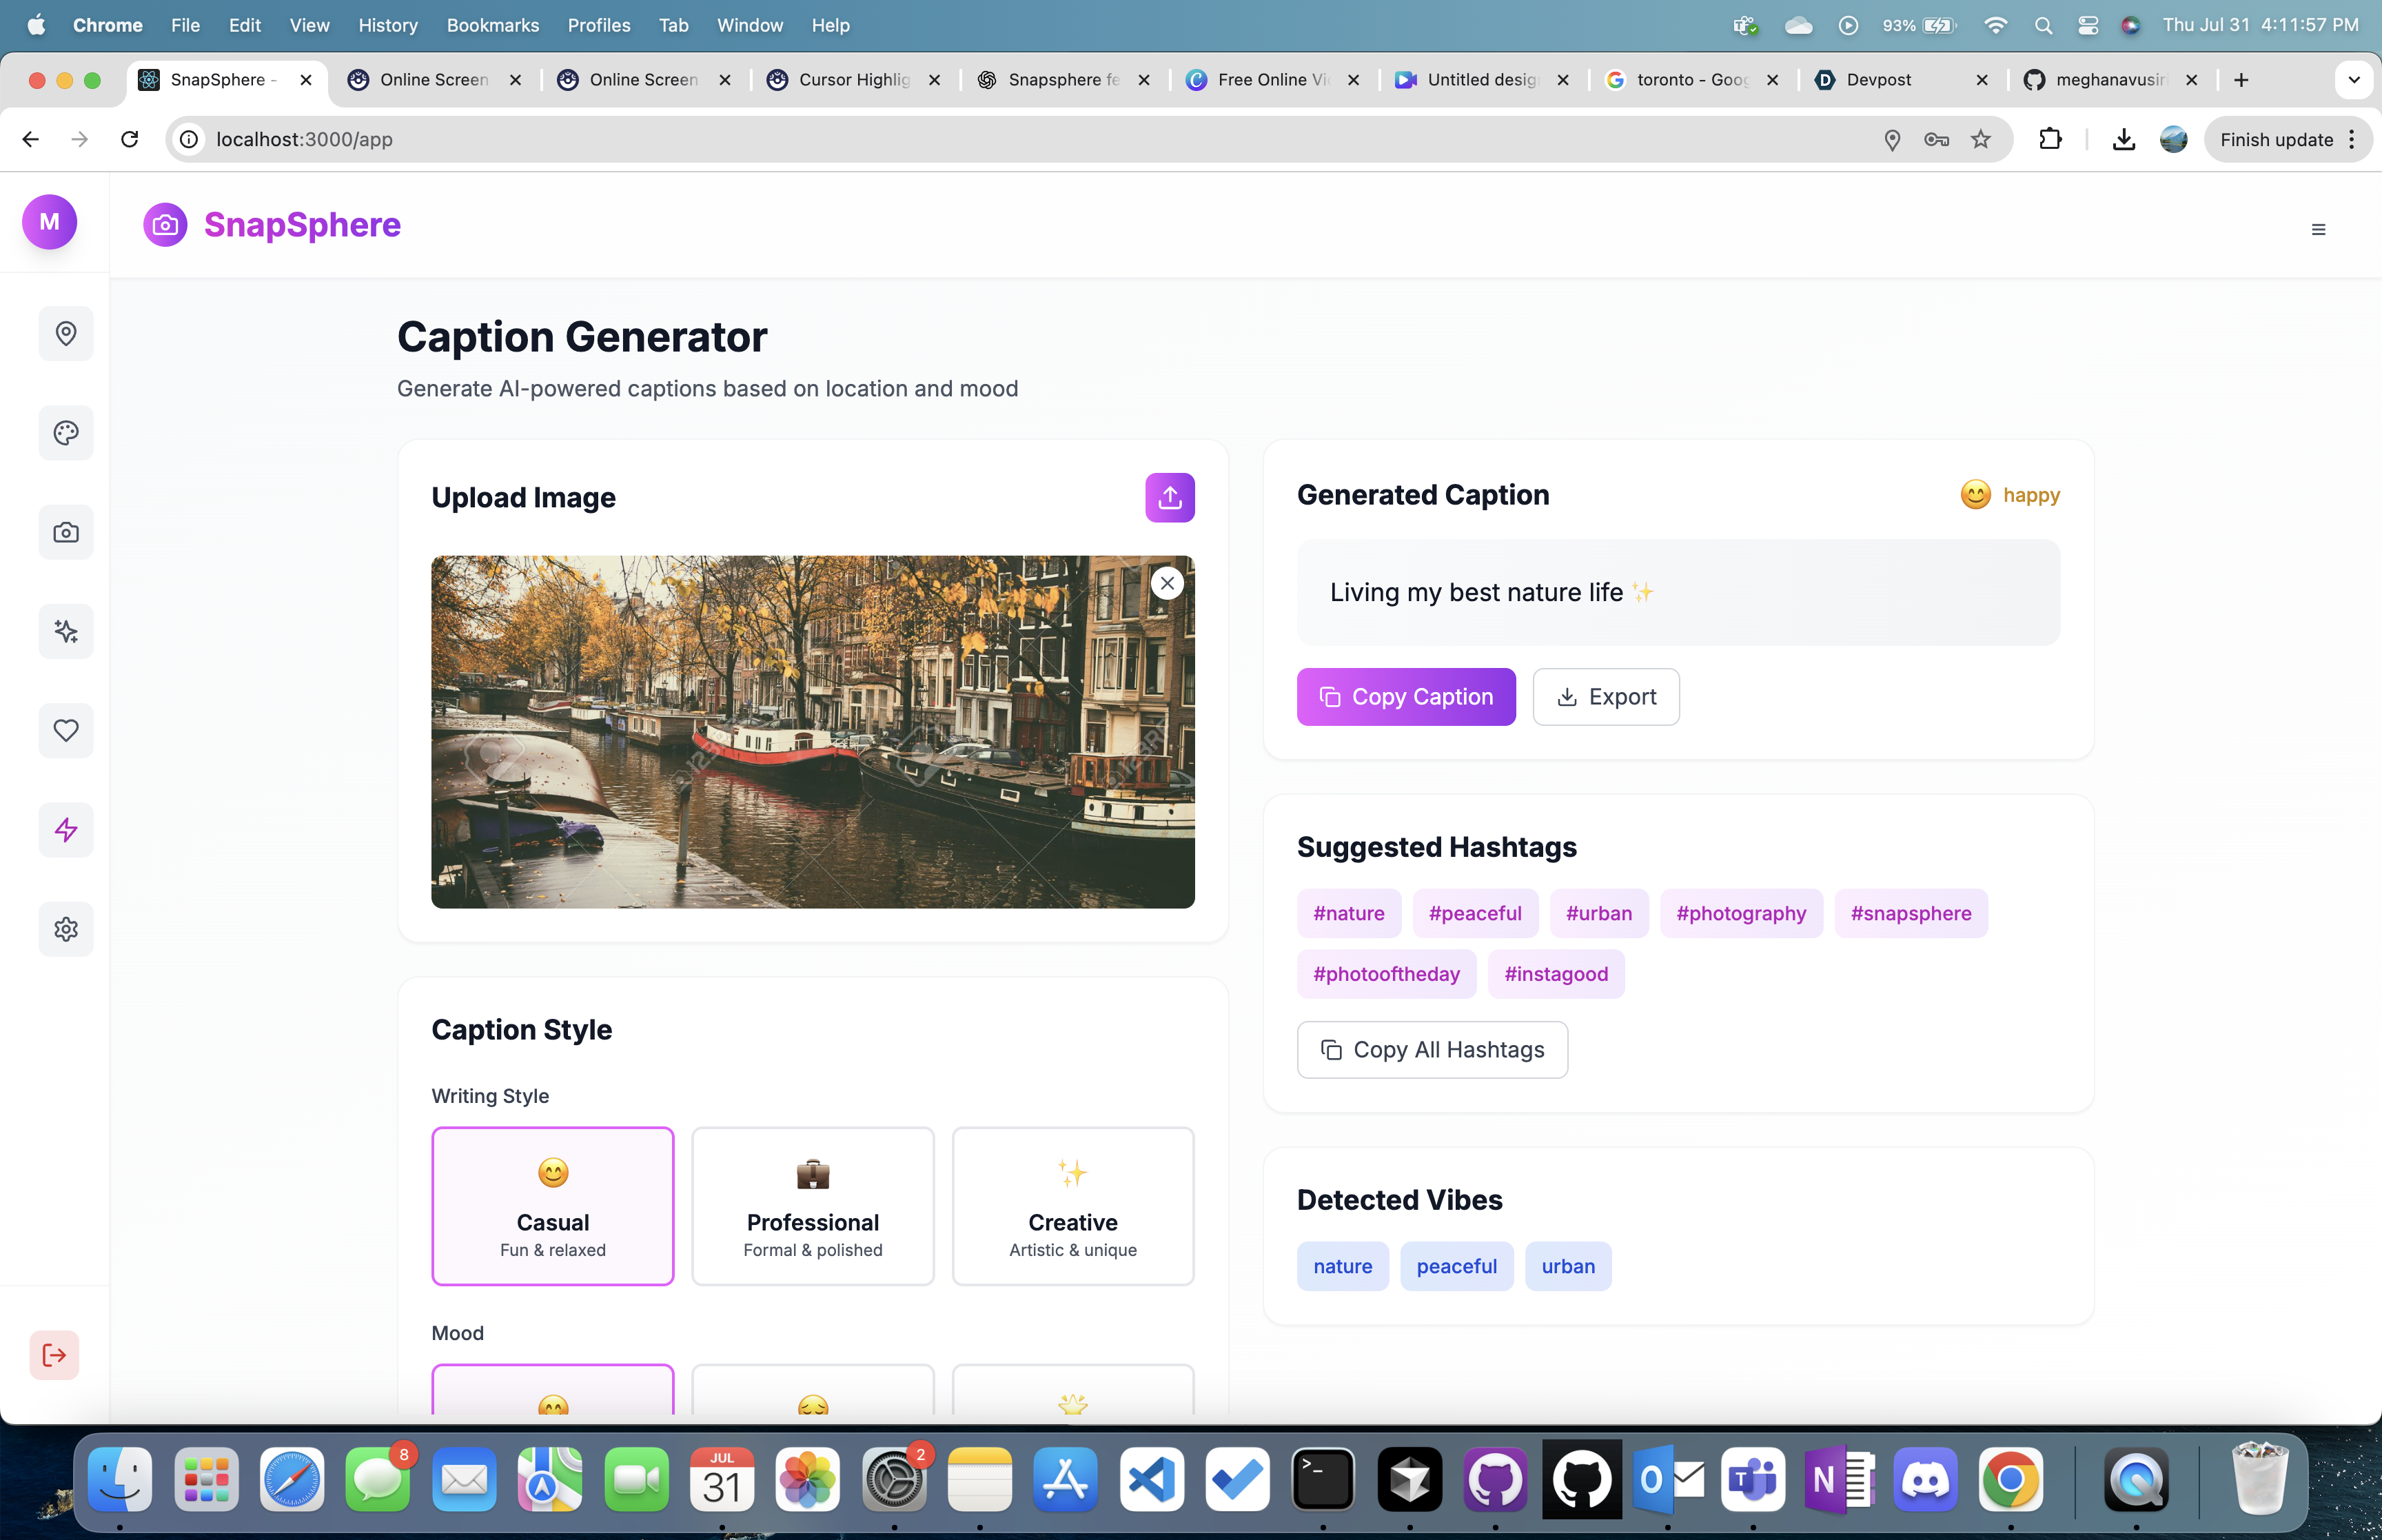Image resolution: width=2382 pixels, height=1540 pixels.
Task: Select the Casual writing style
Action: (552, 1206)
